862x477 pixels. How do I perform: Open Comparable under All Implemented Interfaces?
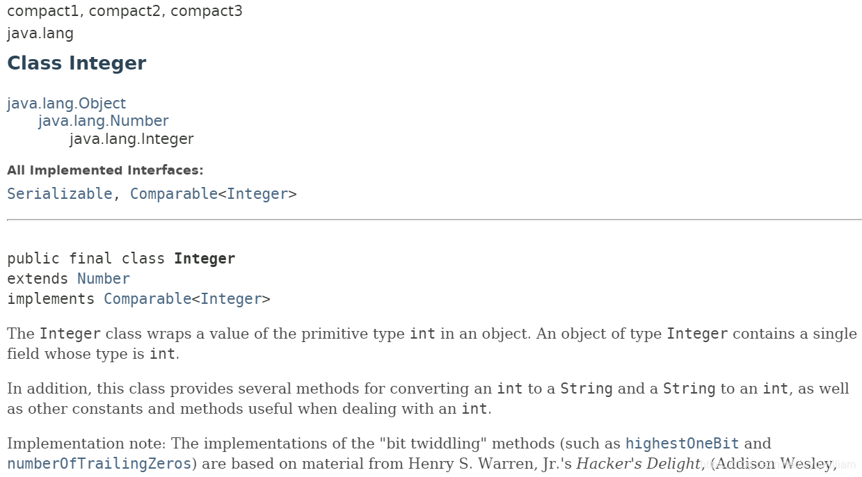coord(174,194)
